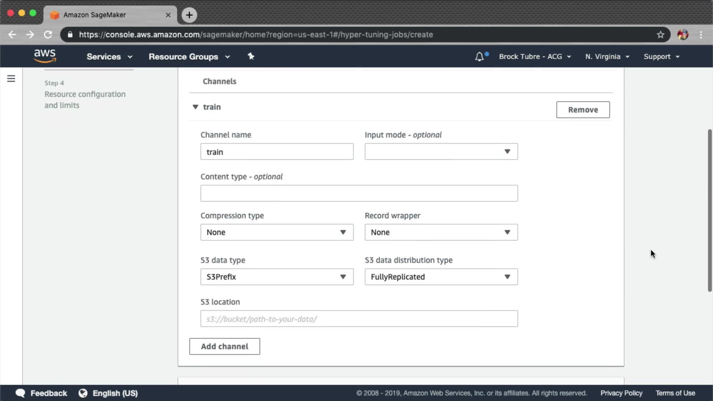
Task: Expand the S3 data type dropdown
Action: 277,277
